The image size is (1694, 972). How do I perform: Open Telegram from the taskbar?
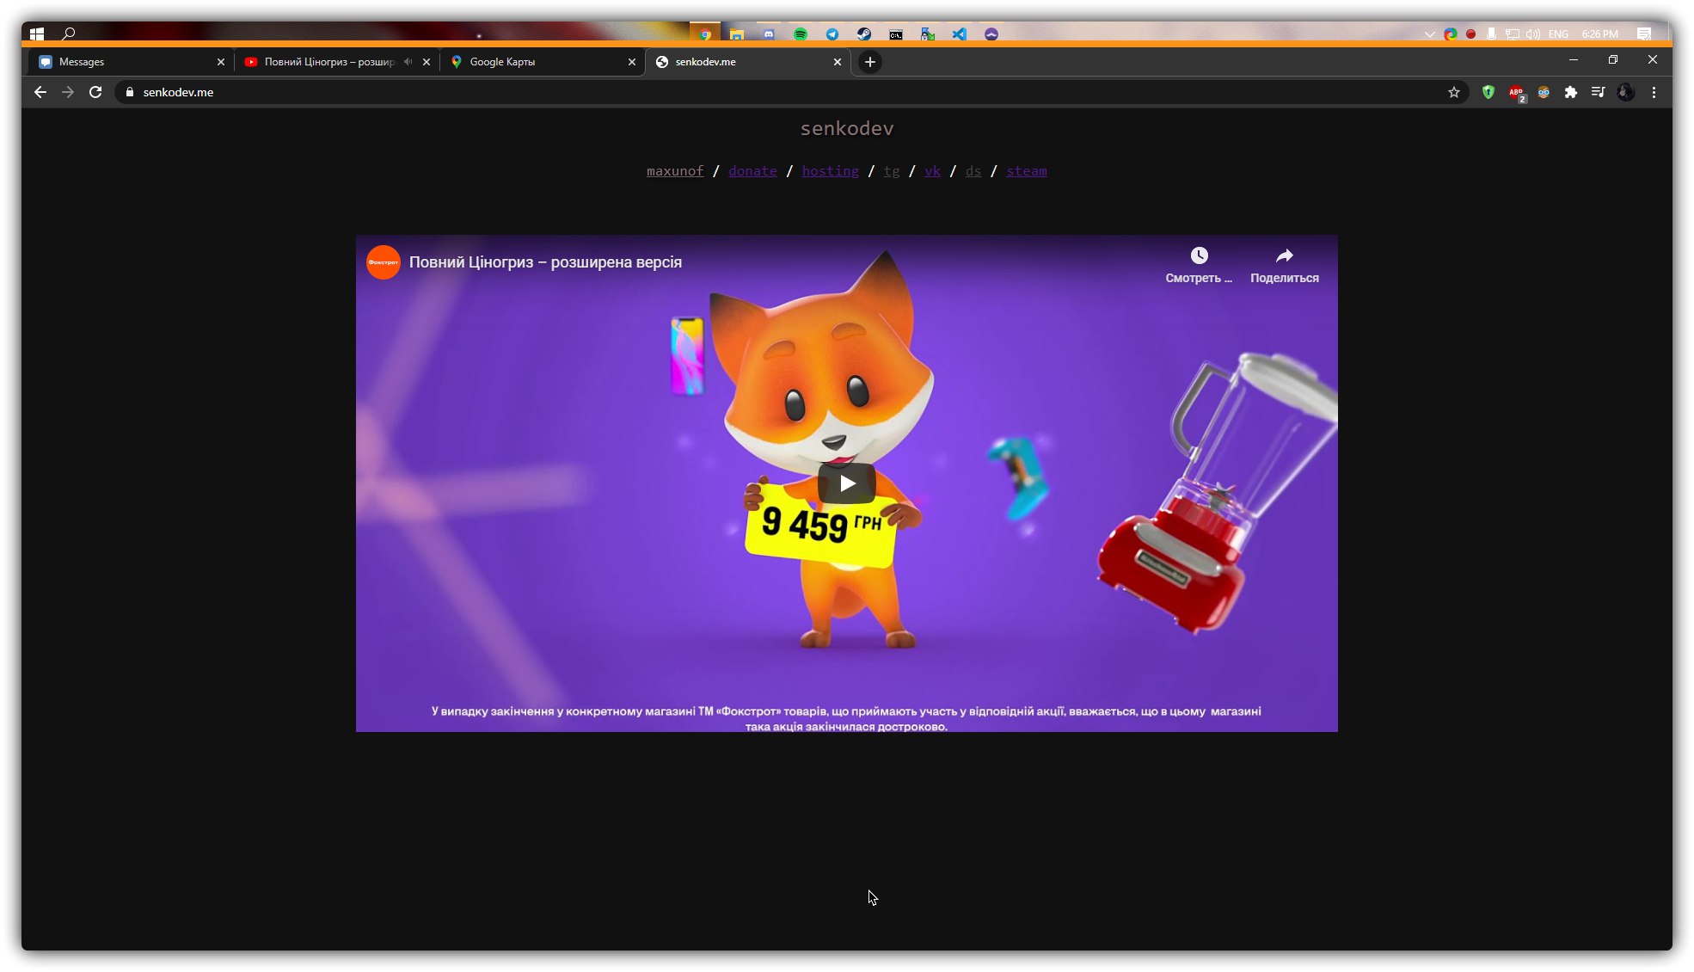click(832, 34)
